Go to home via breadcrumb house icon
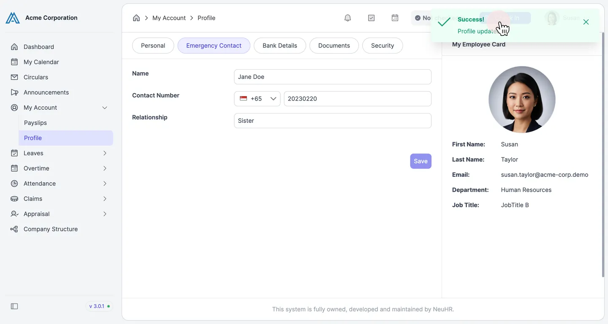Viewport: 608px width, 324px height. point(136,18)
